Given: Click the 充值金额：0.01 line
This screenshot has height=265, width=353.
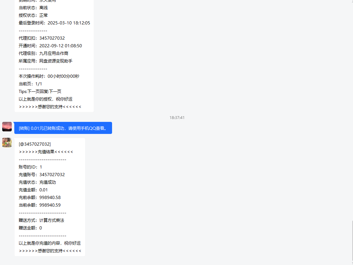Looking at the screenshot, I should coord(33,190).
